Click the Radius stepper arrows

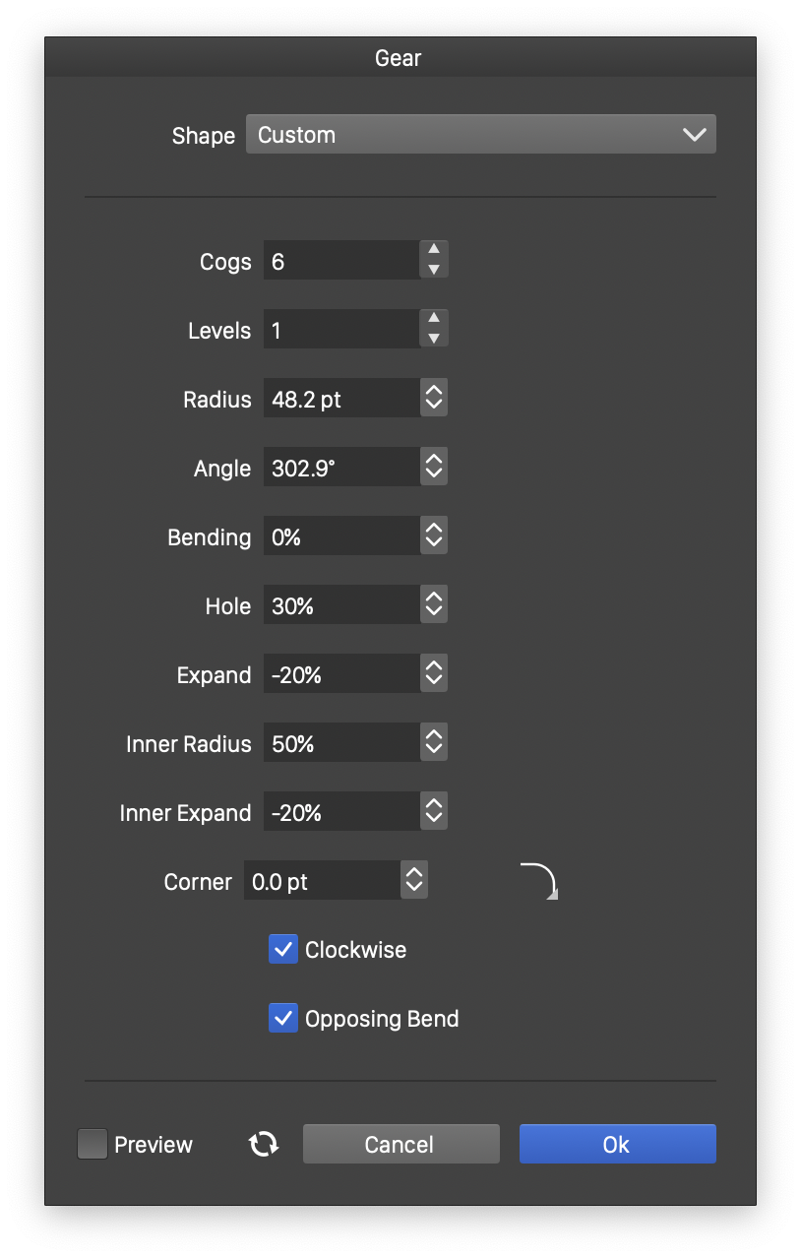point(434,399)
